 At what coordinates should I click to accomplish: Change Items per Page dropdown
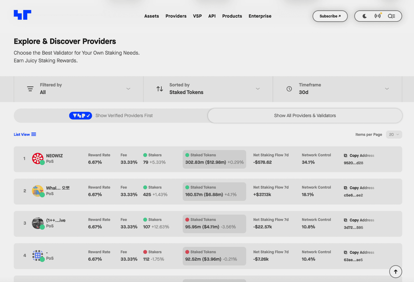tap(394, 135)
